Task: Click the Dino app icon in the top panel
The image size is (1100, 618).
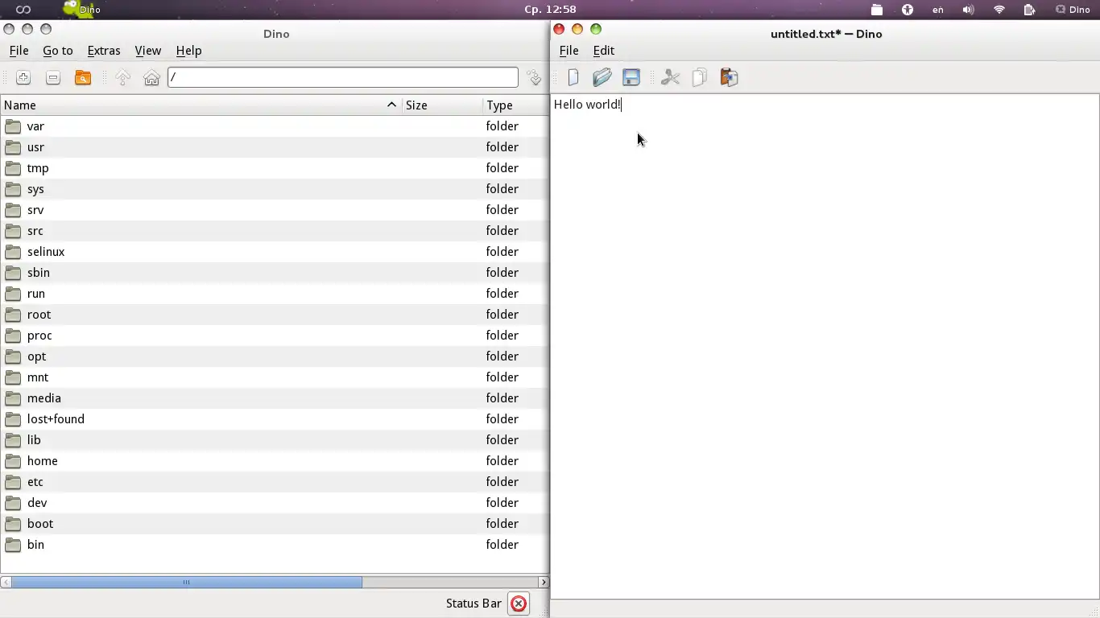Action: click(x=82, y=10)
